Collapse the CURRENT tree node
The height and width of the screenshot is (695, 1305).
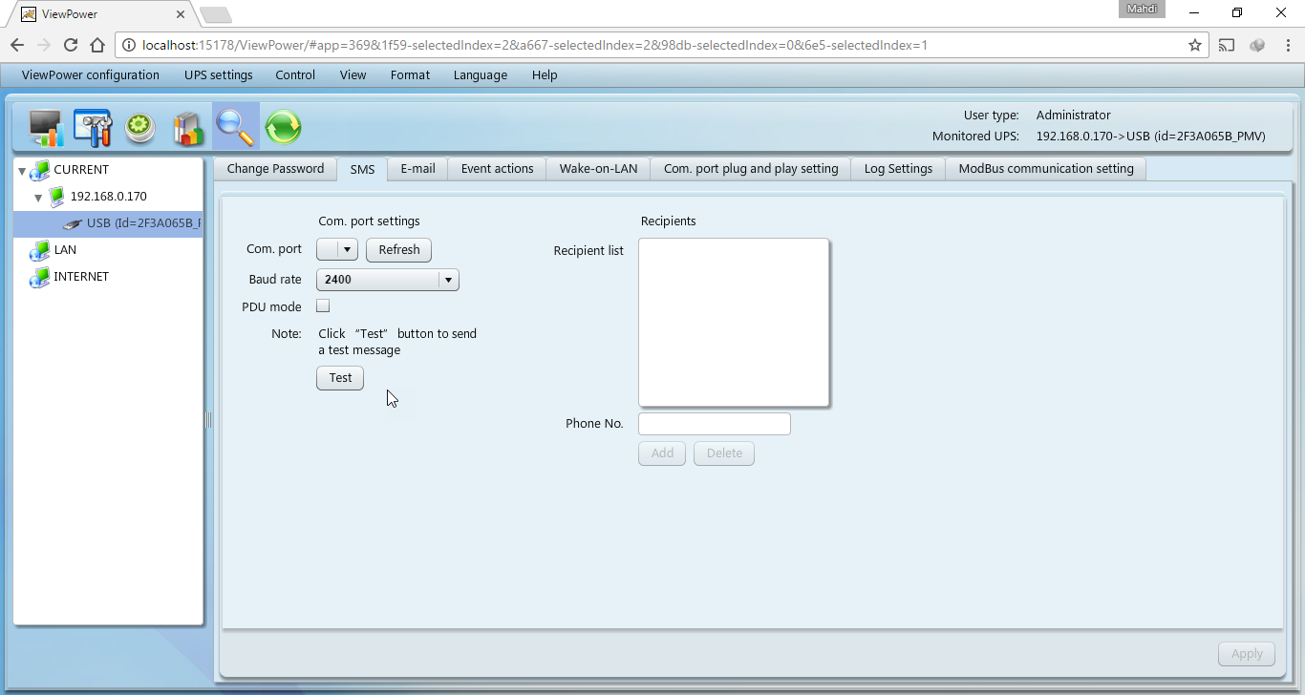[22, 170]
